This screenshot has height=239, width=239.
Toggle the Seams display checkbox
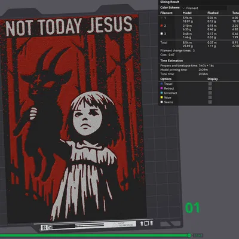tap(210, 102)
